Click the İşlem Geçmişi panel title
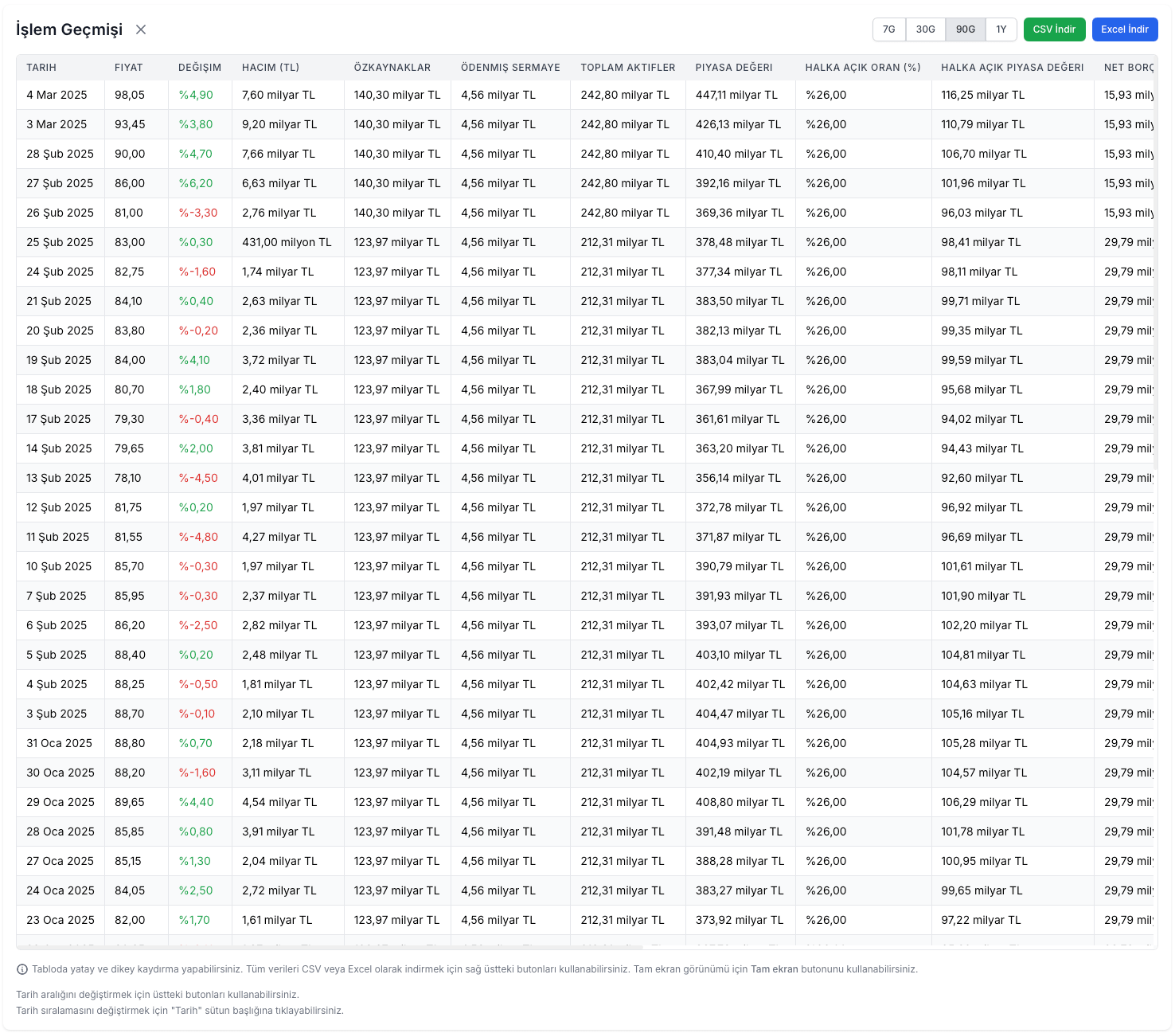 (x=69, y=29)
